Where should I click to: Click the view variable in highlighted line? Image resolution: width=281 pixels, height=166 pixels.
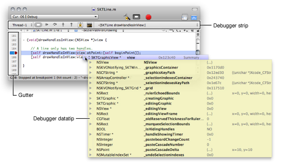pos(81,53)
